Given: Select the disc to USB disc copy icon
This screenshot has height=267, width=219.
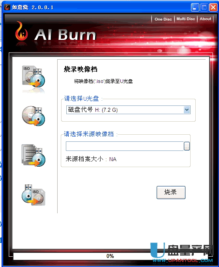Looking at the screenshot, I should [34, 116].
